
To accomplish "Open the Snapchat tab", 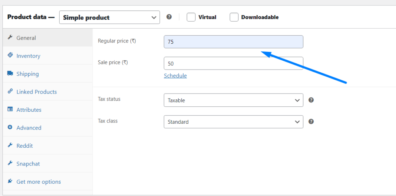I will click(48, 164).
